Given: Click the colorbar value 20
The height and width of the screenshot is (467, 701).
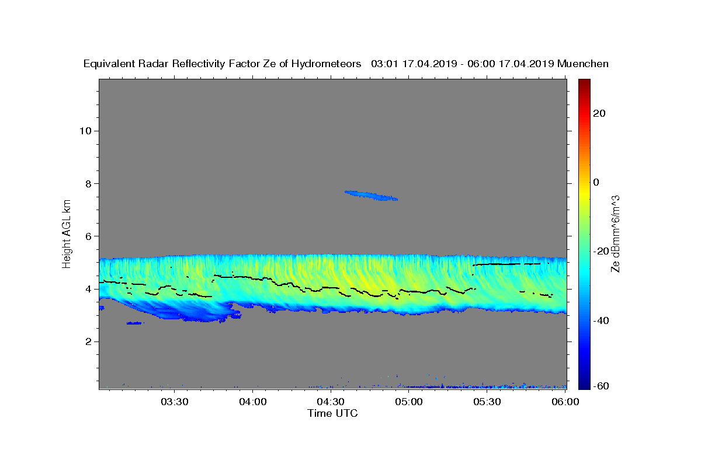Looking at the screenshot, I should (600, 113).
